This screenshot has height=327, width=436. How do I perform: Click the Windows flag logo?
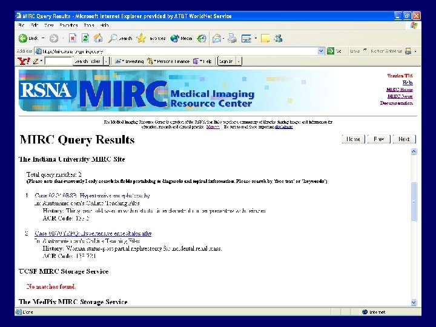414,25
